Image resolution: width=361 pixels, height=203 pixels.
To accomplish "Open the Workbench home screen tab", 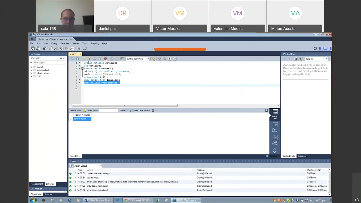I will point(32,39).
